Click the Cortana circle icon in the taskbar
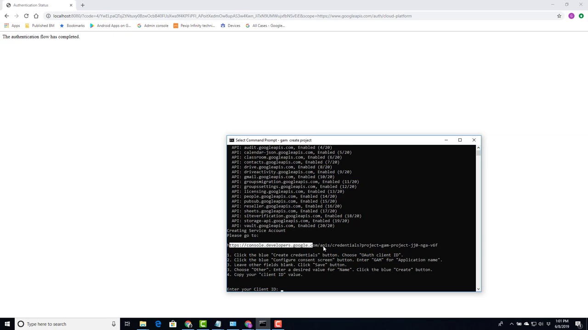588x330 pixels. pyautogui.click(x=21, y=324)
